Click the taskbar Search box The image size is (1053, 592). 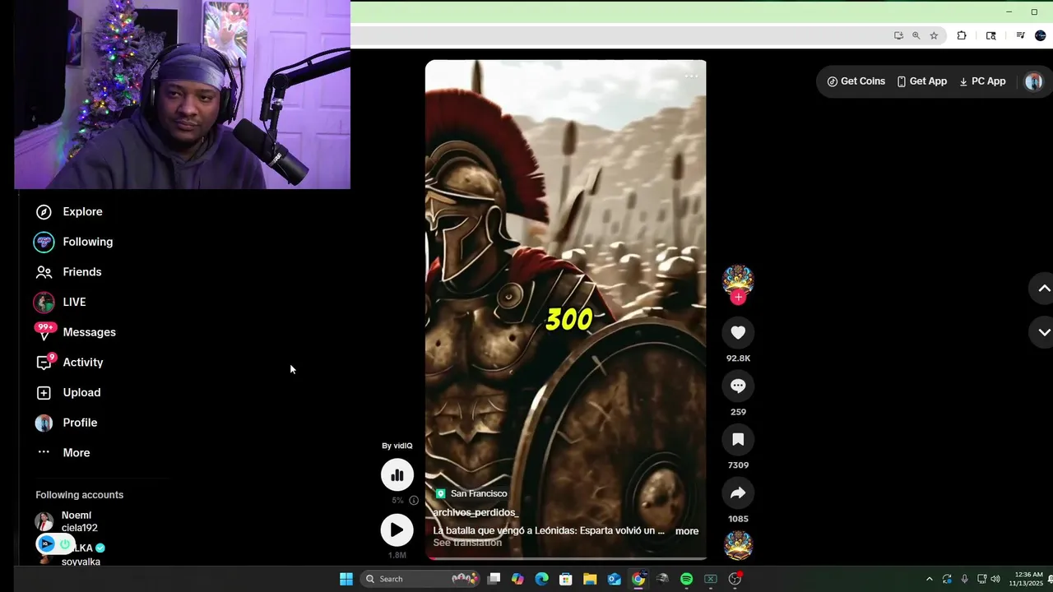click(x=420, y=579)
